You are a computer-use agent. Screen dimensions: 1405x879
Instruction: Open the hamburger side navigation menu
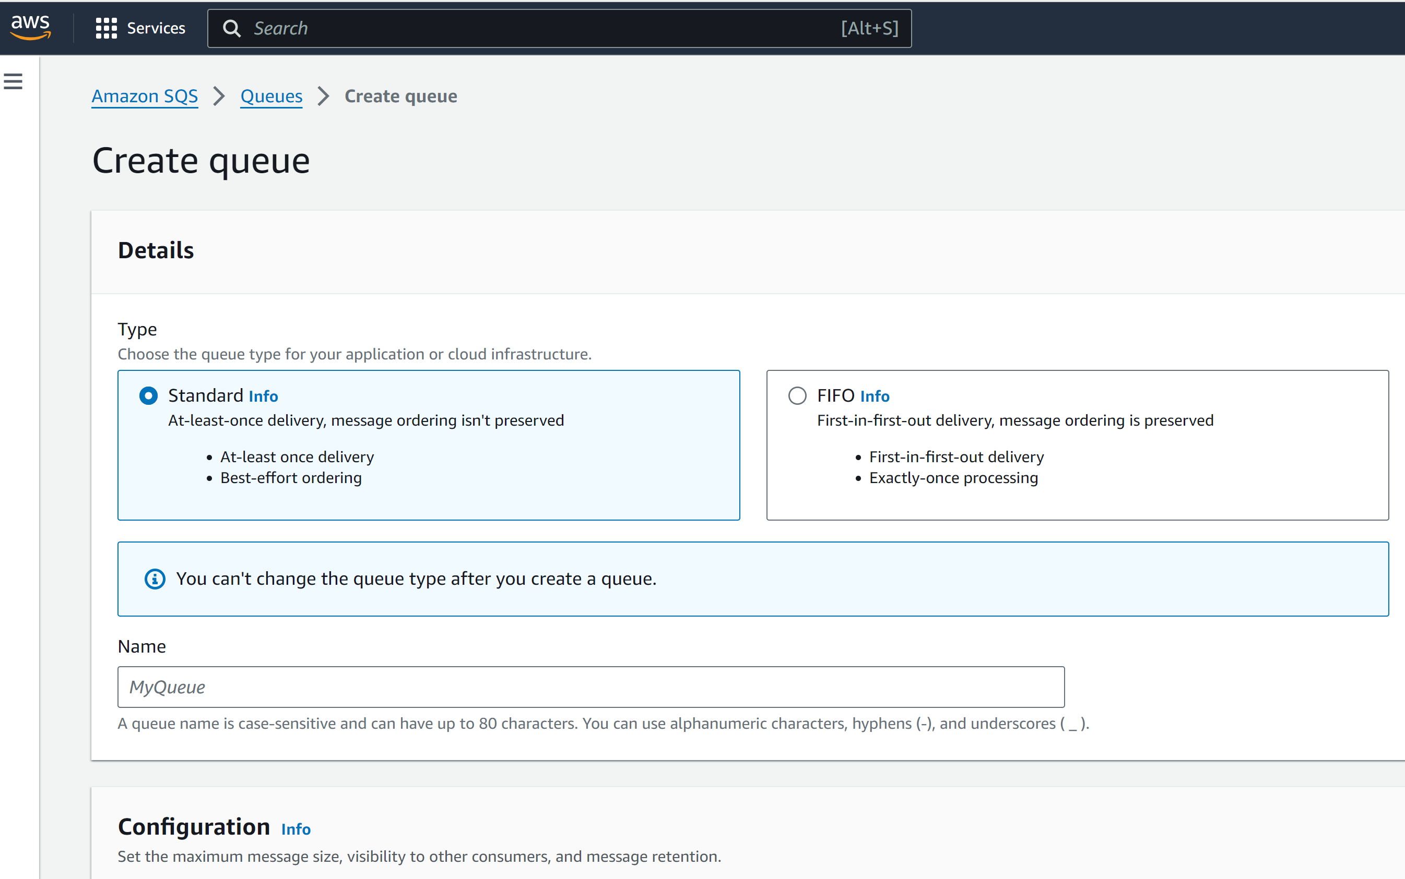14,81
